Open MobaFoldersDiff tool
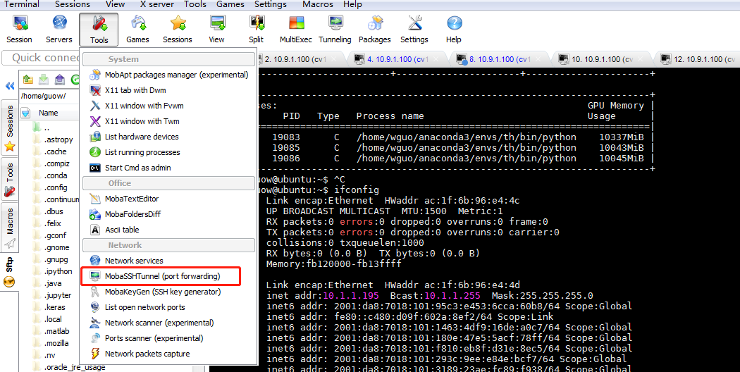The width and height of the screenshot is (740, 372). pyautogui.click(x=169, y=214)
